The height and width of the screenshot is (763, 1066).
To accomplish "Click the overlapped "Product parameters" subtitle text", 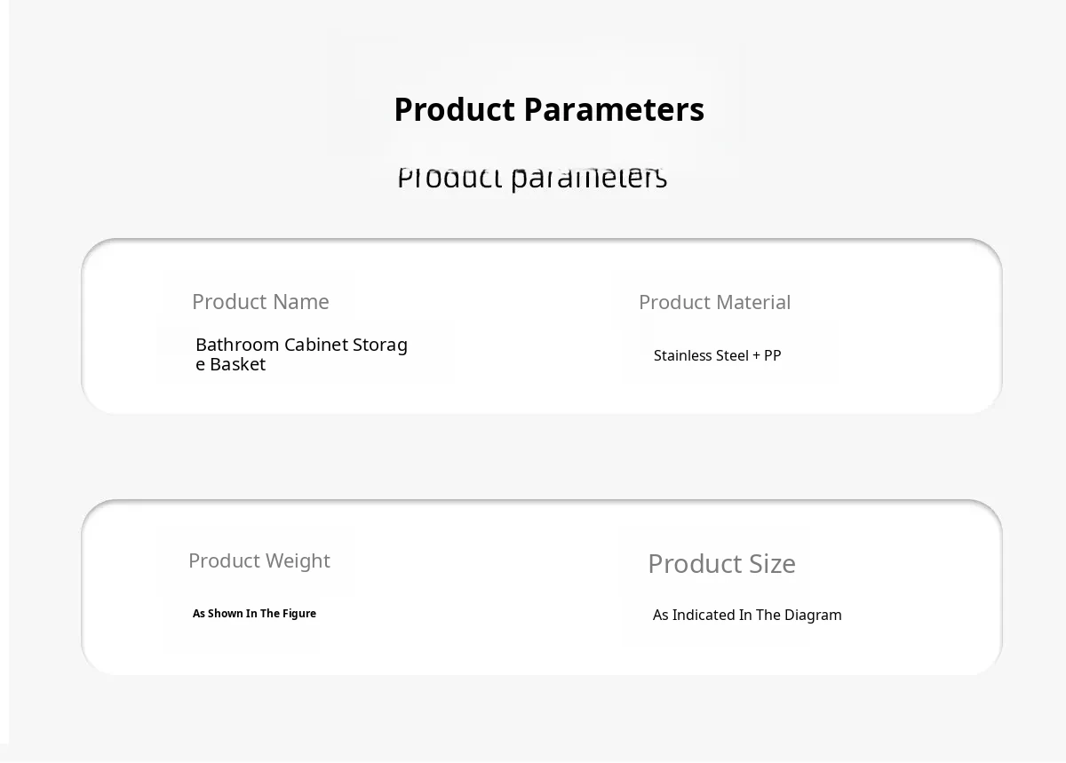I will tap(531, 178).
